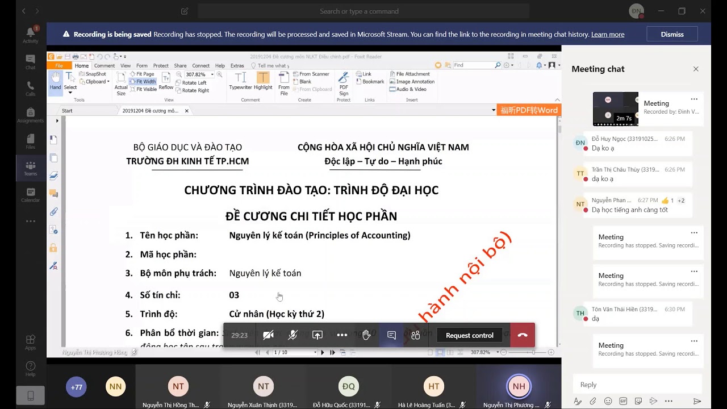Select the Highlight tool
Image resolution: width=727 pixels, height=409 pixels.
tap(263, 81)
